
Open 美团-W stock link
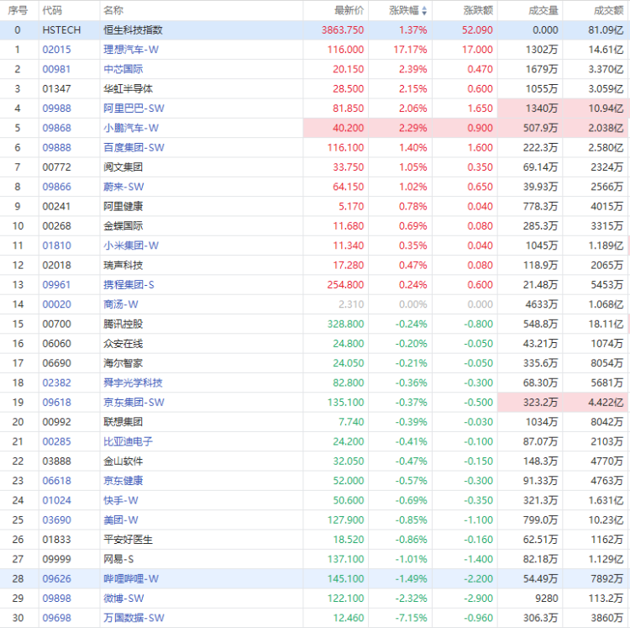coord(121,520)
